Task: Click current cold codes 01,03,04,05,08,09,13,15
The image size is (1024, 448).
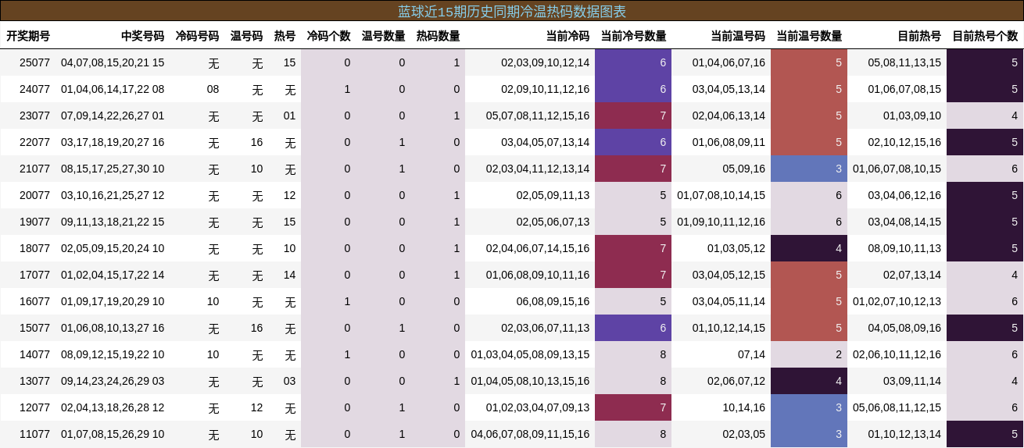Action: click(530, 354)
